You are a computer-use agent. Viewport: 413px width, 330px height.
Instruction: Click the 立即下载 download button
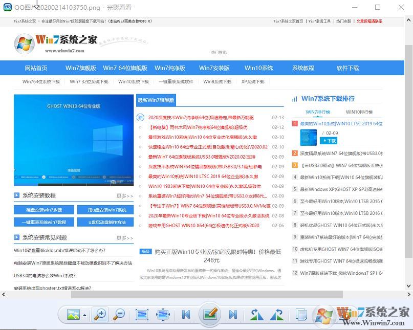pos(329,141)
